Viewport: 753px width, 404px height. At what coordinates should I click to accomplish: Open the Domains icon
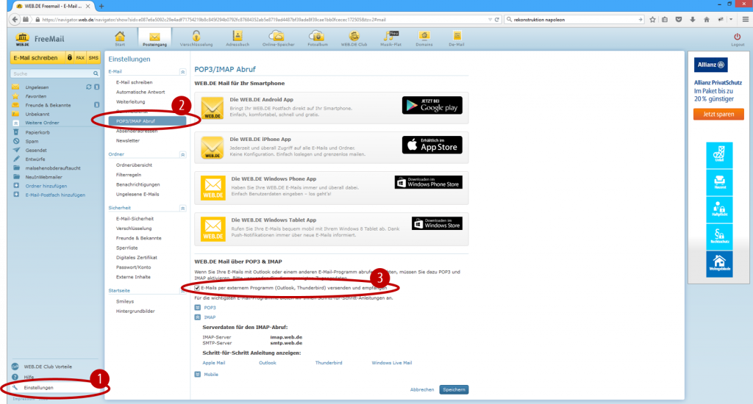[x=424, y=39]
